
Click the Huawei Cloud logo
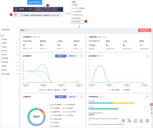(16, 9)
